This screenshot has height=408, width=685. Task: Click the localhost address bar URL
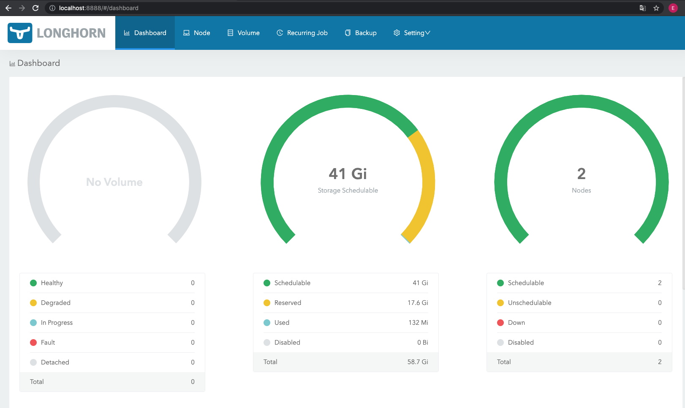[x=99, y=8]
